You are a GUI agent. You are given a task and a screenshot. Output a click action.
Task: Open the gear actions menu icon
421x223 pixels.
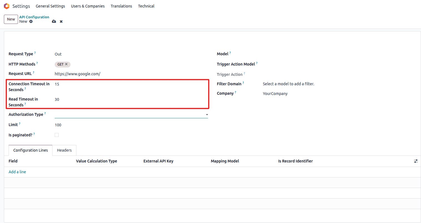point(31,21)
